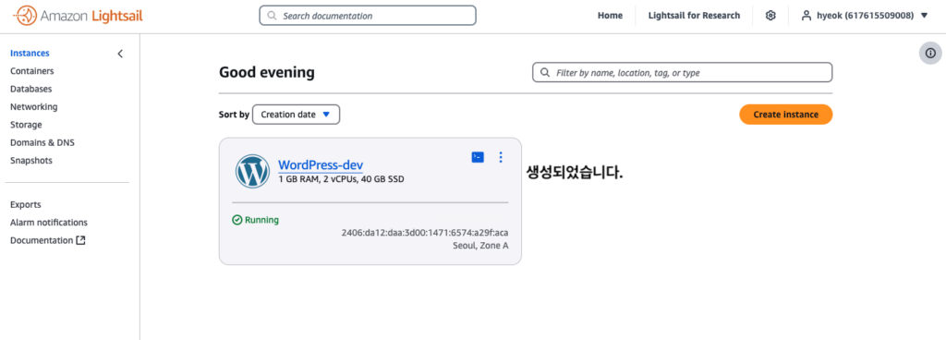This screenshot has height=340, width=946.
Task: Click the Running status label
Action: pos(256,220)
